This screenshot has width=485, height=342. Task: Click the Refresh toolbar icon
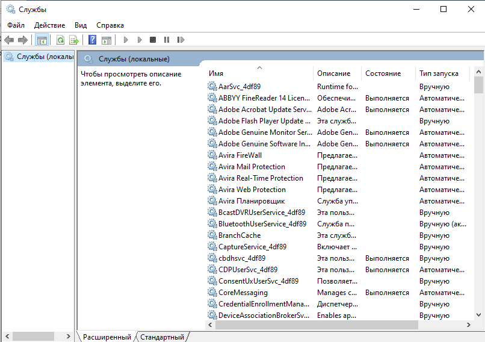pyautogui.click(x=61, y=40)
